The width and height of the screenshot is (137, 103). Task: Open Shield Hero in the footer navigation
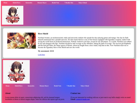(19, 86)
